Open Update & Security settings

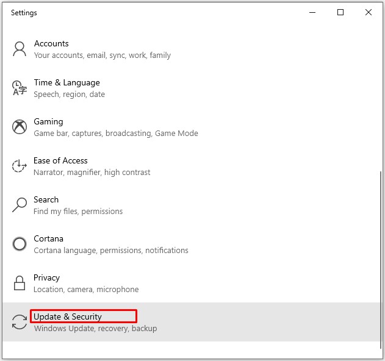pyautogui.click(x=68, y=316)
